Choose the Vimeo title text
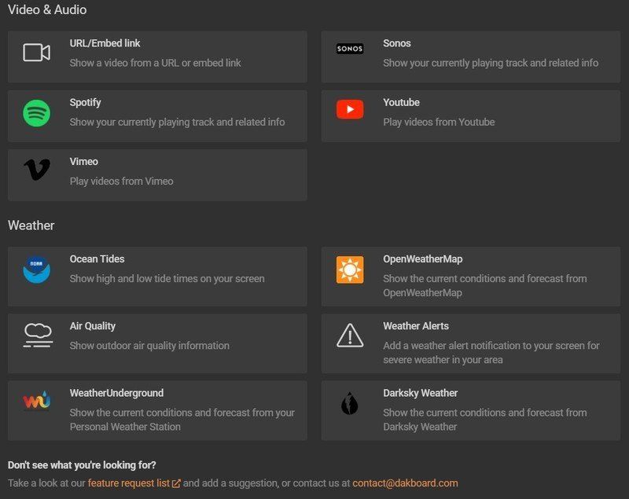 (84, 162)
